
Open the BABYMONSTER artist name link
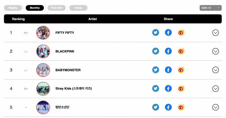click(x=68, y=70)
